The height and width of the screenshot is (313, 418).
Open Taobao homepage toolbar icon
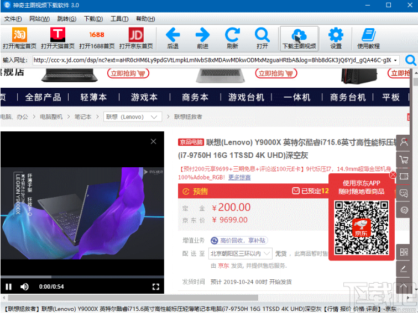[19, 38]
